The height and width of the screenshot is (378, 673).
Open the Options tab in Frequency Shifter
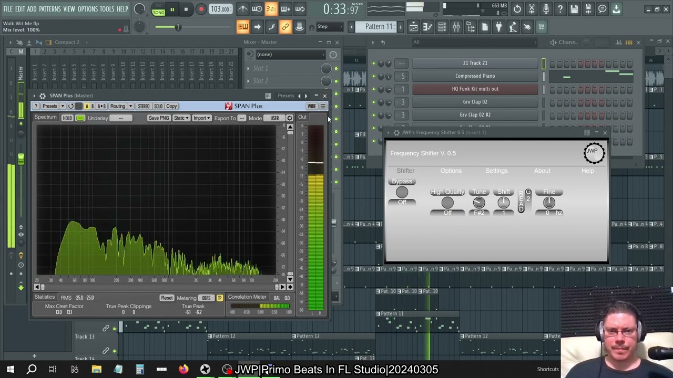pos(451,171)
